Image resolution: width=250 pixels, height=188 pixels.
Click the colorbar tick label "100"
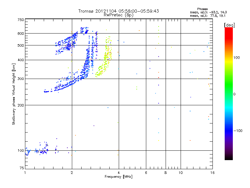pyautogui.click(x=237, y=58)
